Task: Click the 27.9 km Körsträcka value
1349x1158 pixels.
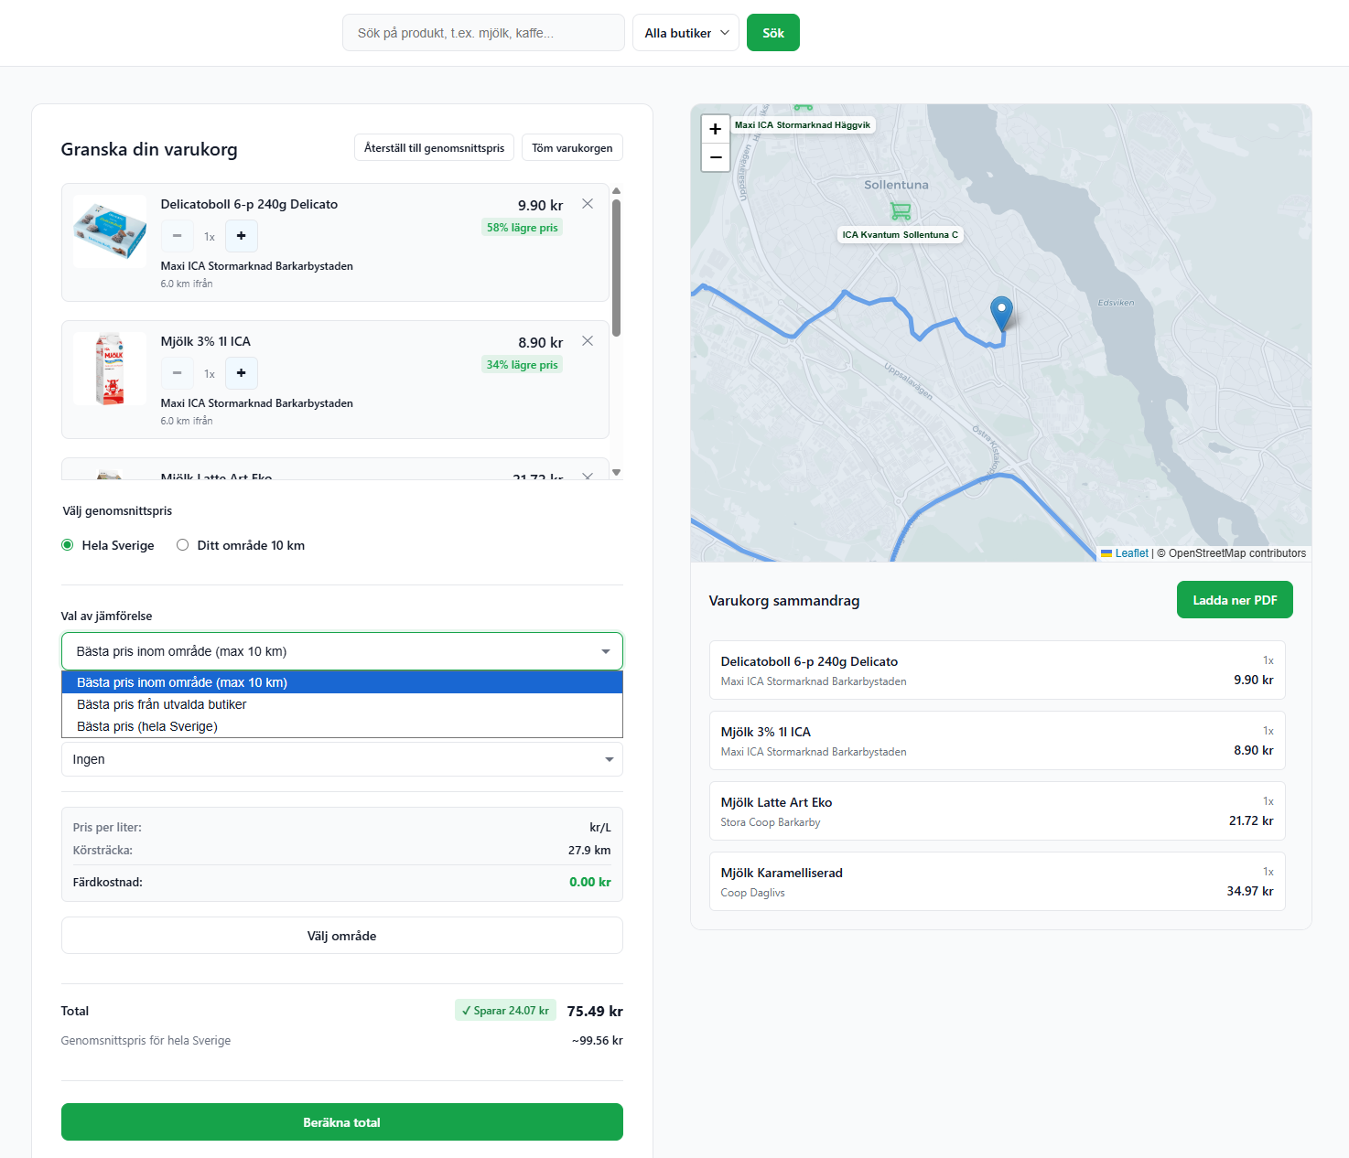Action: (x=589, y=851)
